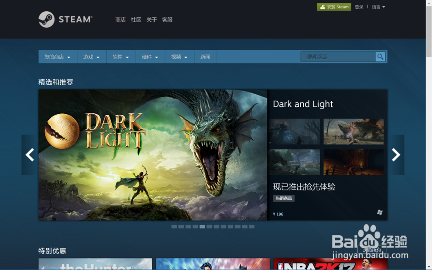
Task: Click the Windows platform icon
Action: coord(380,212)
